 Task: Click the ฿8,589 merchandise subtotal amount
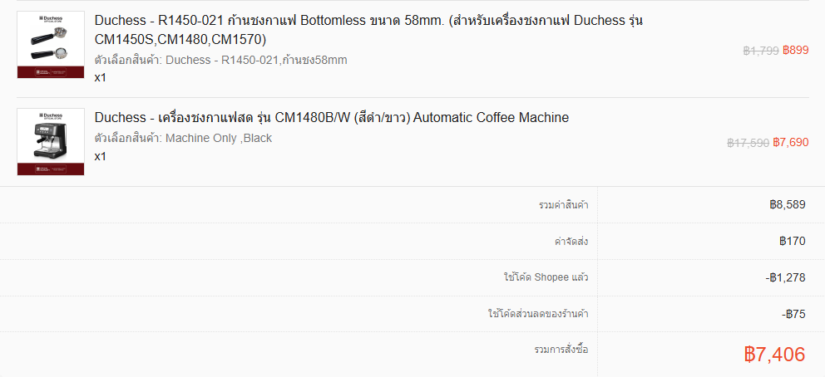pyautogui.click(x=788, y=204)
